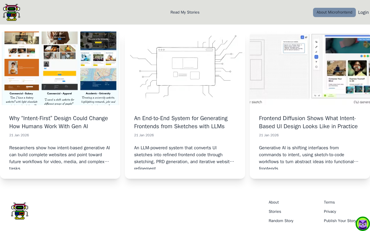The width and height of the screenshot is (370, 231).
Task: Click the footer About link
Action: [274, 202]
